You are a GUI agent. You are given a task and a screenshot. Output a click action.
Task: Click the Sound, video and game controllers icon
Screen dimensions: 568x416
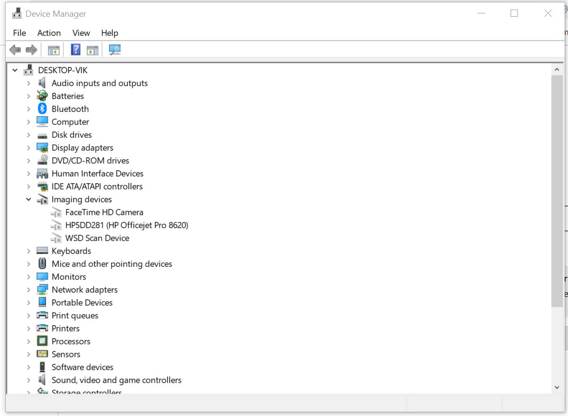tap(42, 380)
